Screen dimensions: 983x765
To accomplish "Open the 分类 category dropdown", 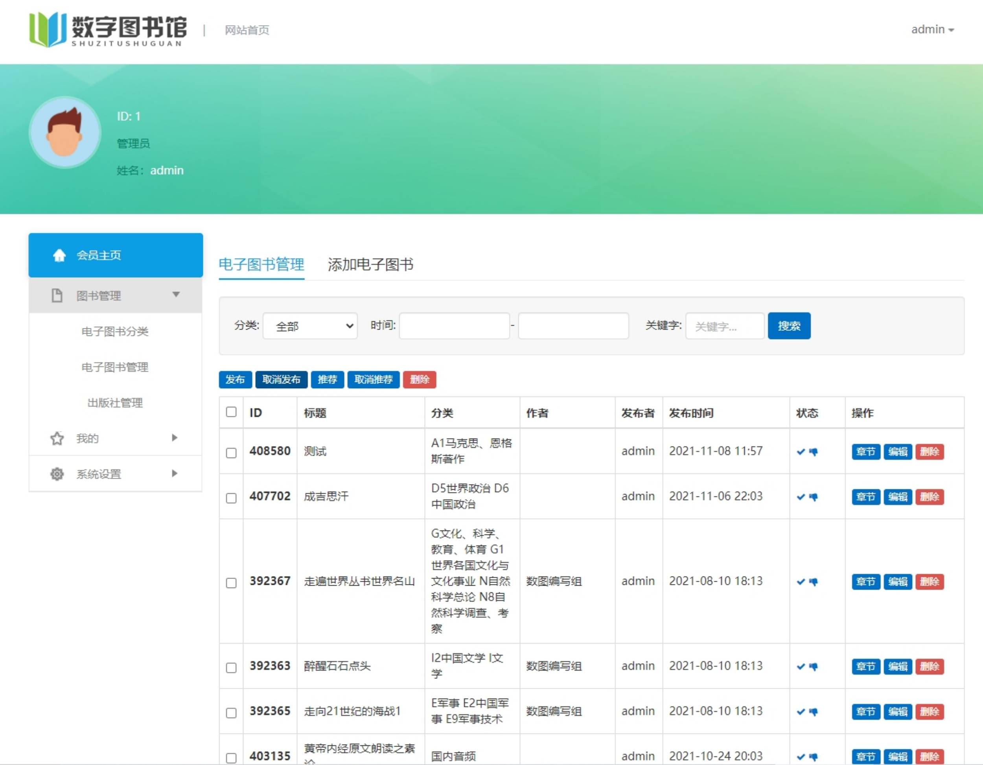I will (x=310, y=326).
